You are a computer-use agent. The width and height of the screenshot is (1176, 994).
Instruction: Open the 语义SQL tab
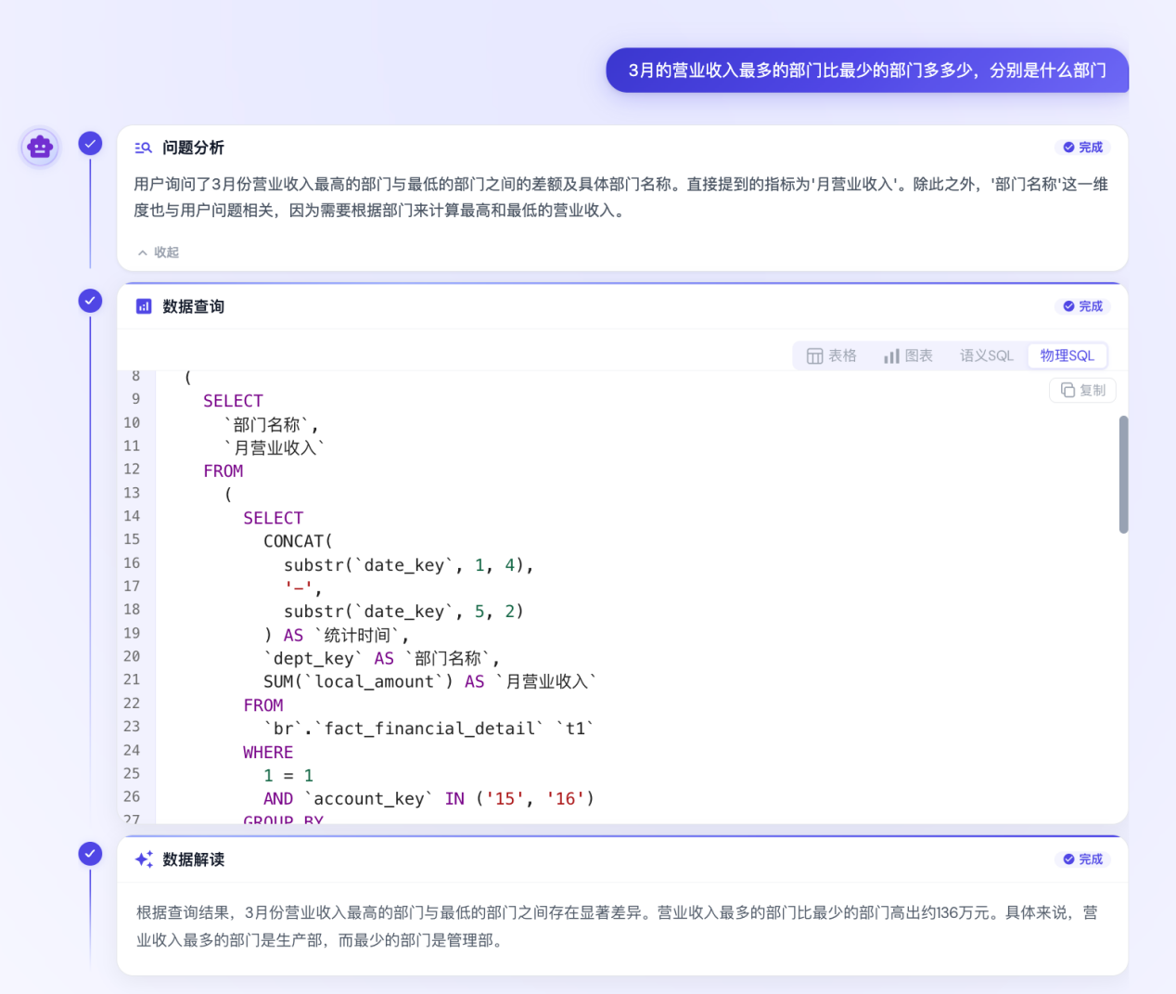pyautogui.click(x=986, y=355)
